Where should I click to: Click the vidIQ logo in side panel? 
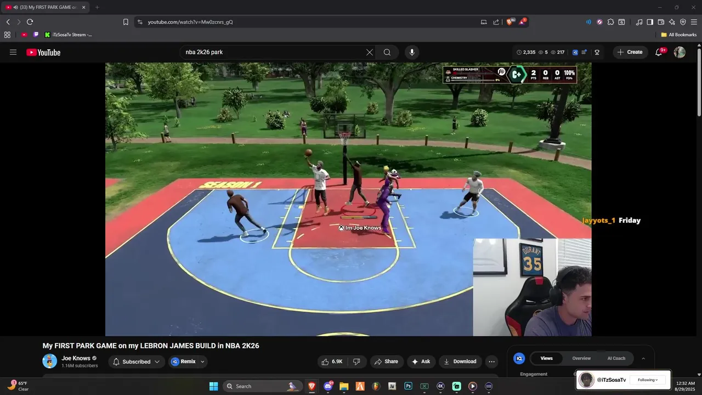[x=519, y=358]
